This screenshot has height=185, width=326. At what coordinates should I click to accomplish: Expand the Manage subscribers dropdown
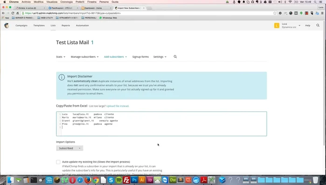pyautogui.click(x=84, y=57)
